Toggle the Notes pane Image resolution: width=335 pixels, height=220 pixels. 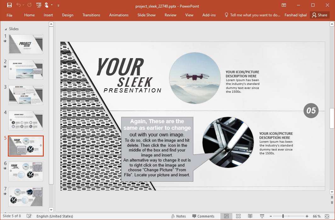178,216
